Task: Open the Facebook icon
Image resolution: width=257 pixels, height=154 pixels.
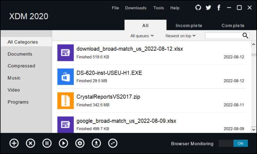Action: pos(219,7)
